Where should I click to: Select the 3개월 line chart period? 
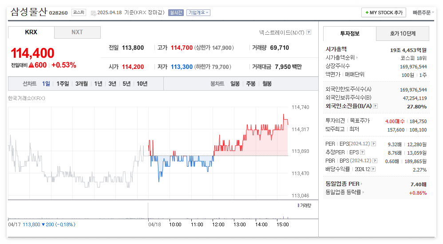[82, 84]
